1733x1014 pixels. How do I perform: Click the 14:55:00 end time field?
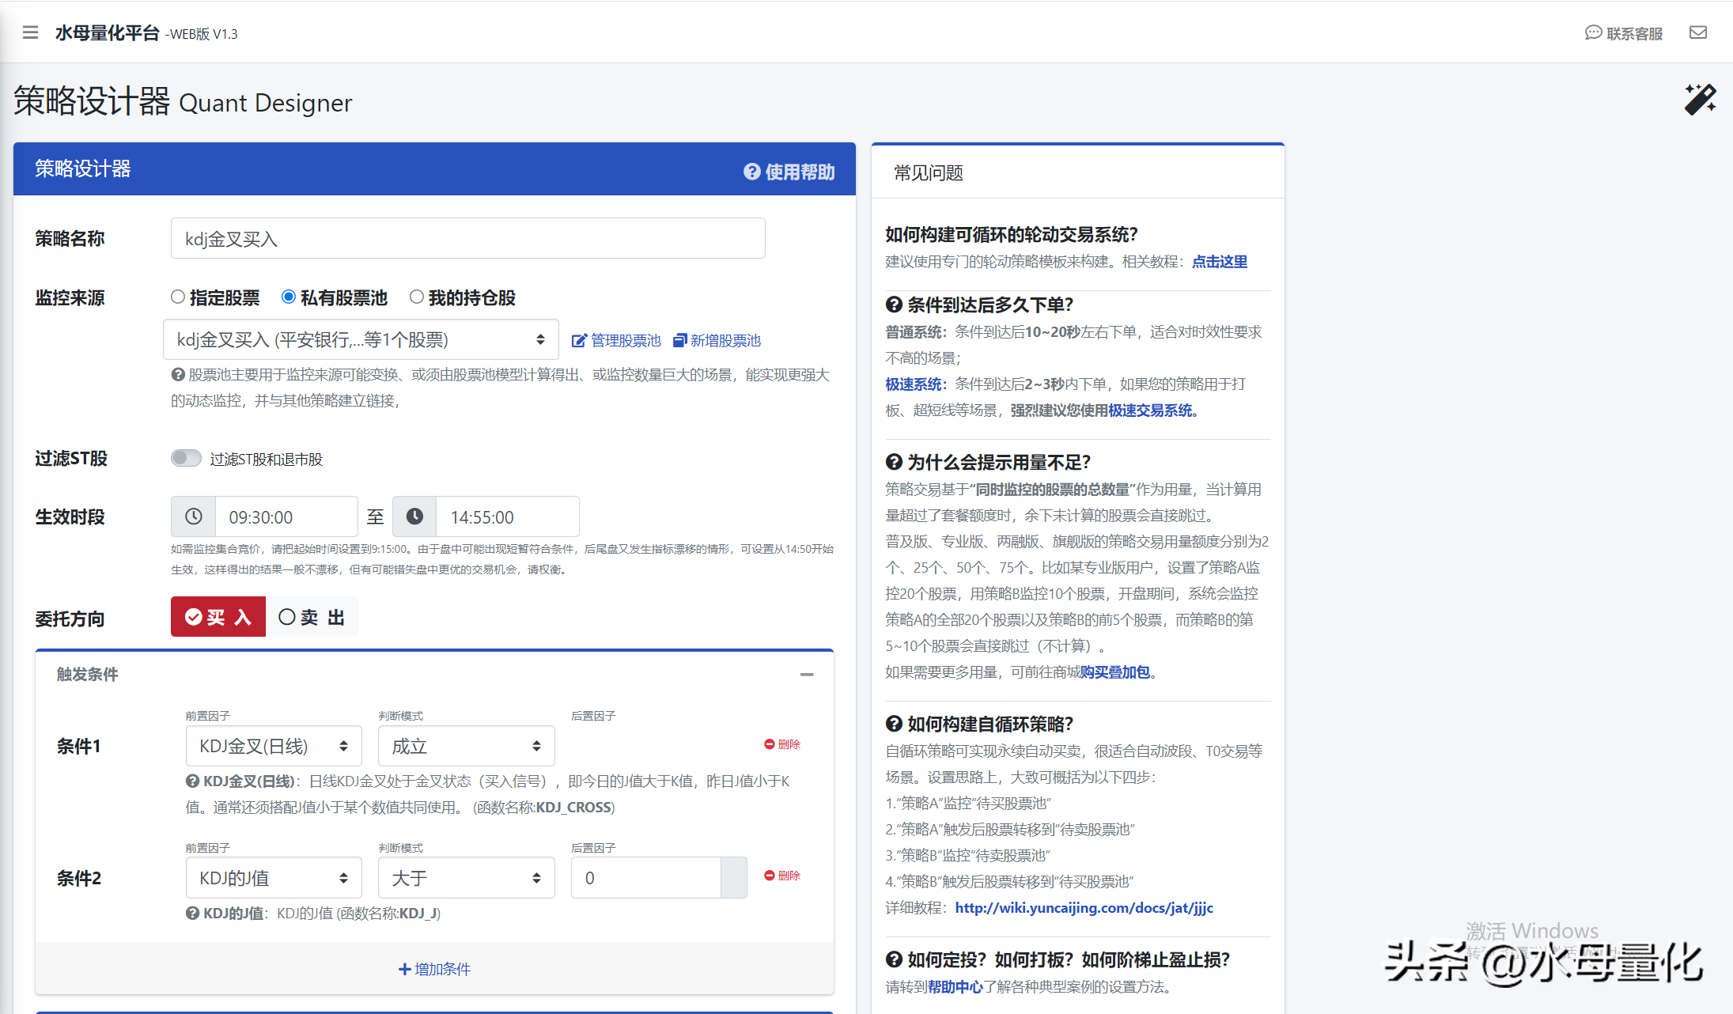[508, 516]
